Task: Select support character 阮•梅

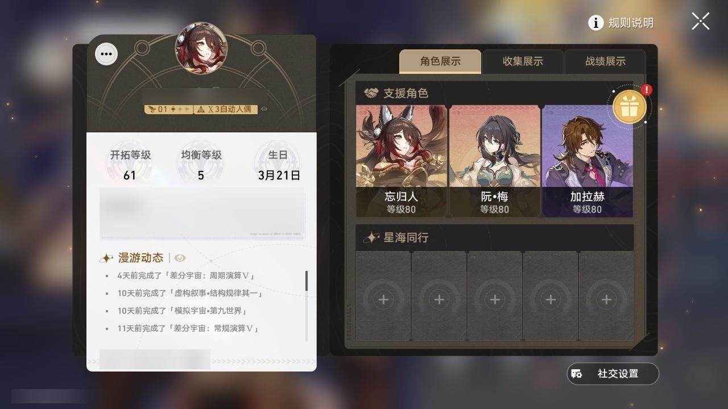Action: pyautogui.click(x=494, y=161)
